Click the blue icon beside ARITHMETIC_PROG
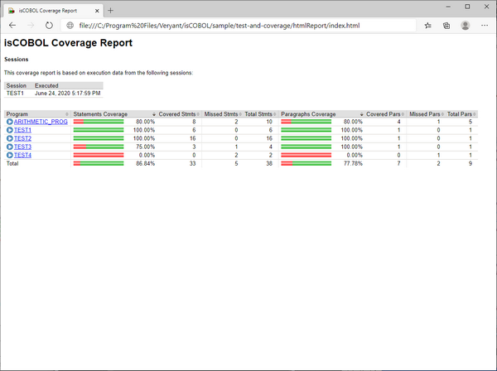Image resolution: width=497 pixels, height=371 pixels. click(x=10, y=122)
